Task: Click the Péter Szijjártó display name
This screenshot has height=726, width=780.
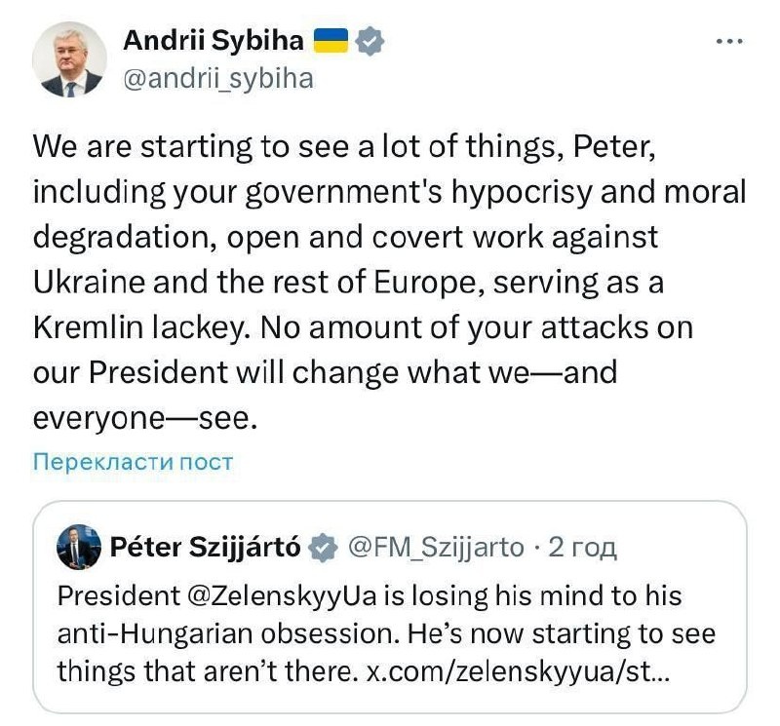Action: pyautogui.click(x=205, y=548)
